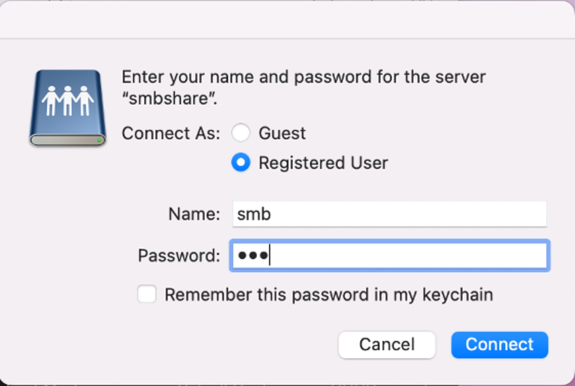Image resolution: width=575 pixels, height=386 pixels.
Task: Click the "Registered User" label text
Action: pos(323,163)
